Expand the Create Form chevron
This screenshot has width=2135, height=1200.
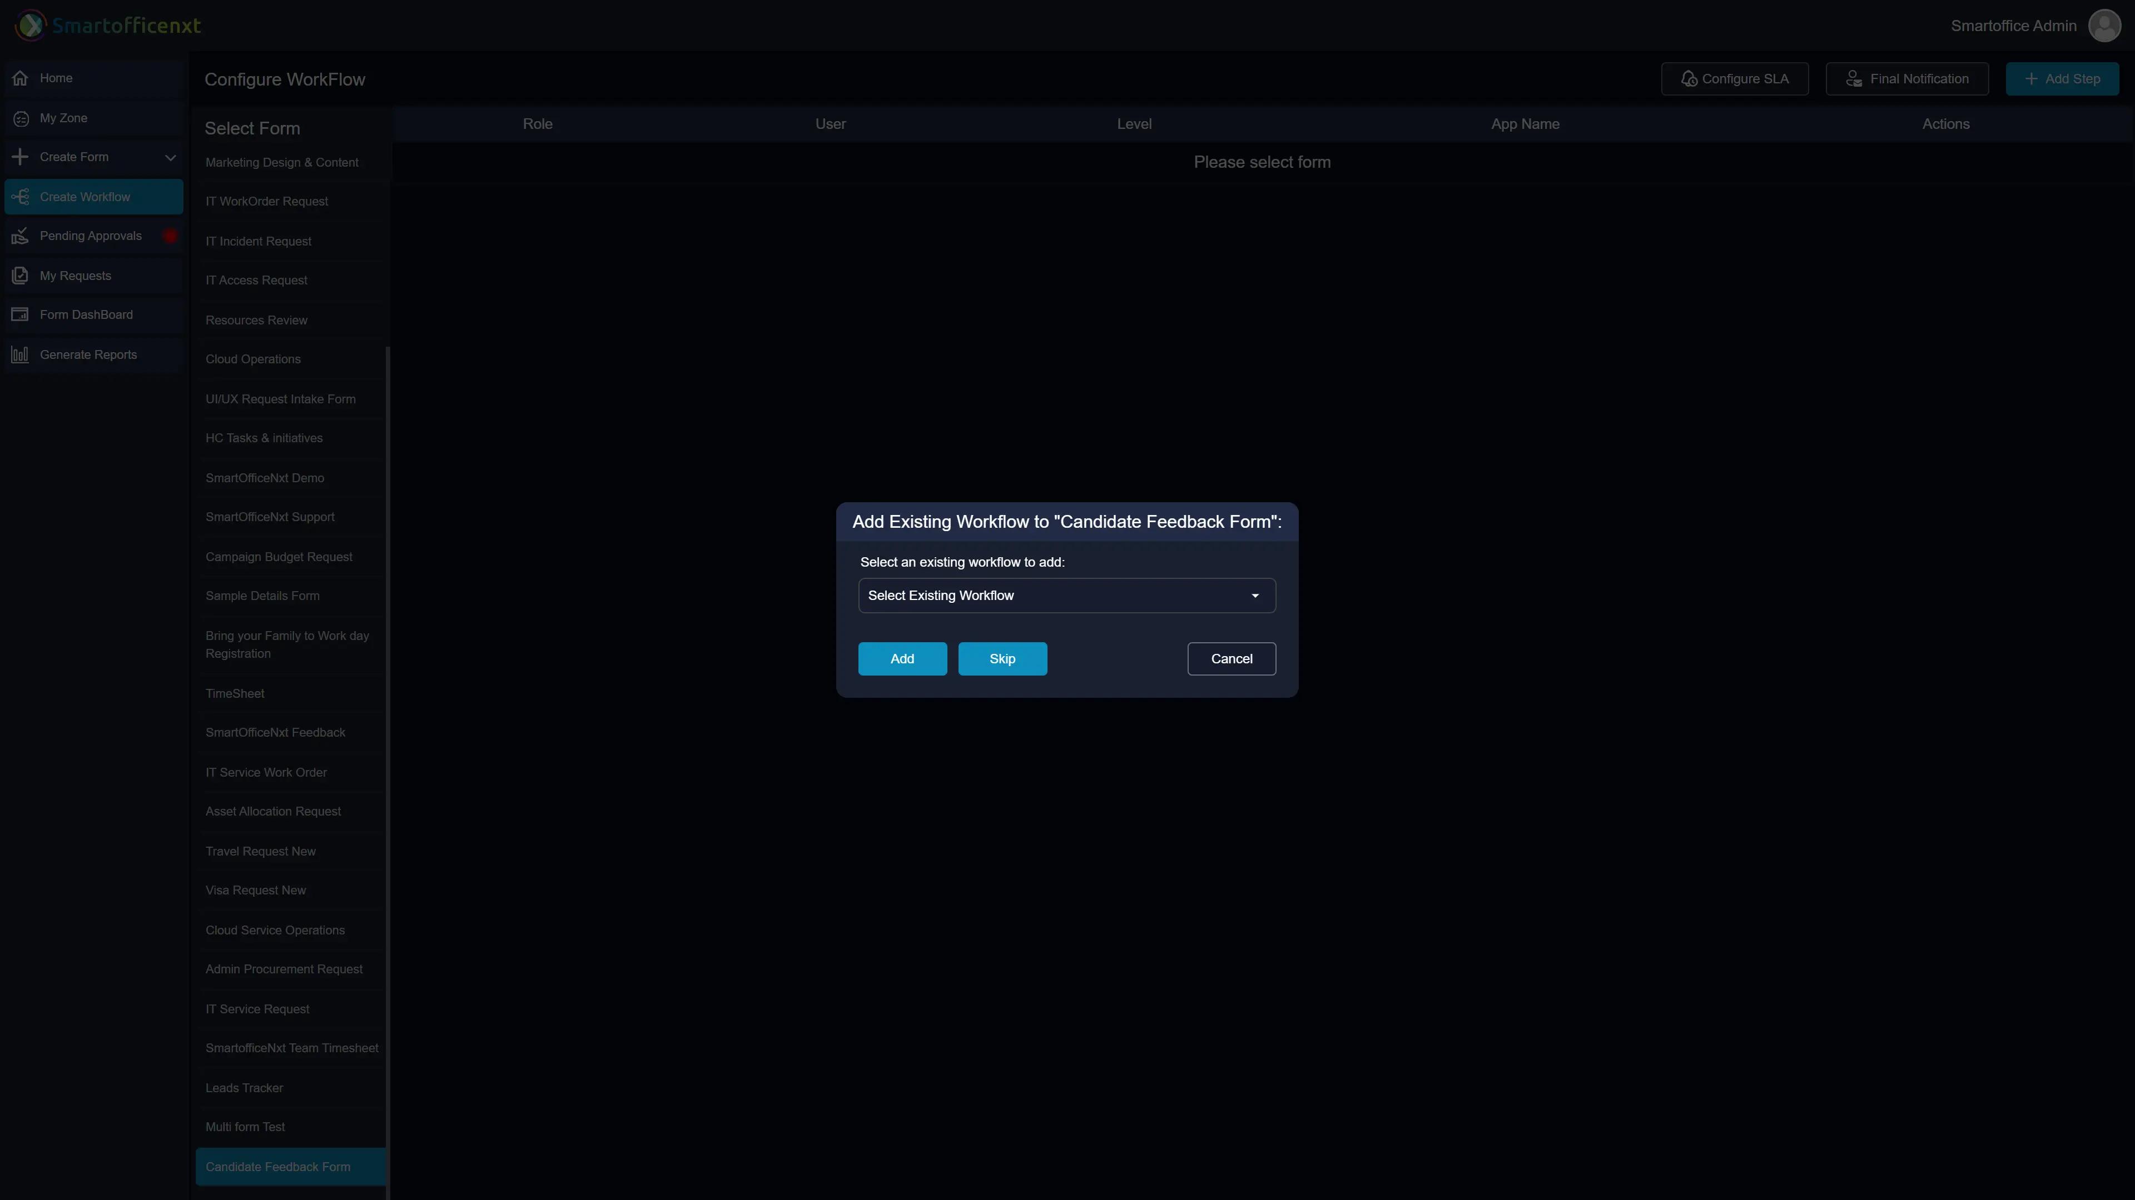[x=170, y=157]
